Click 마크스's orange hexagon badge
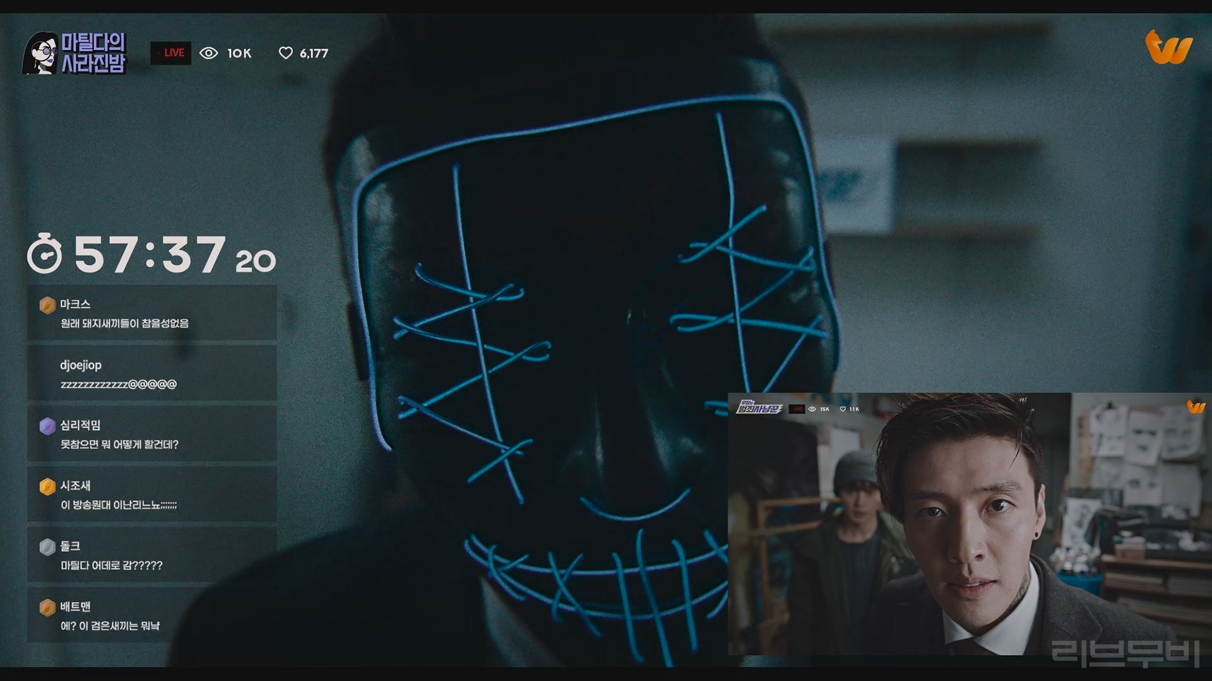Screen dimensions: 1212x681 tap(47, 305)
